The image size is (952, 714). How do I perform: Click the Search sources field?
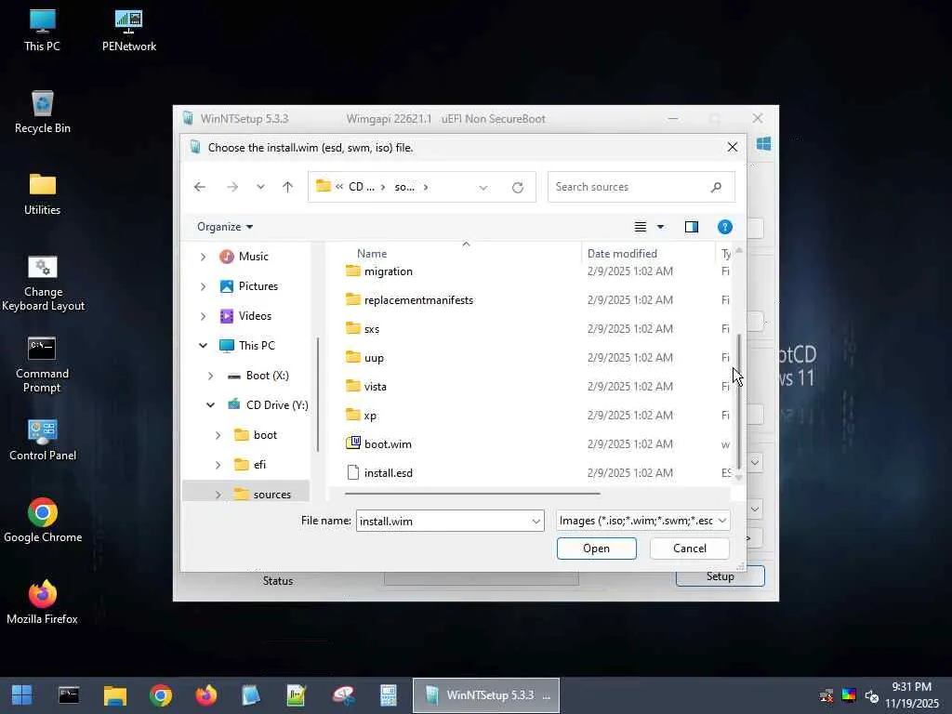(x=641, y=187)
